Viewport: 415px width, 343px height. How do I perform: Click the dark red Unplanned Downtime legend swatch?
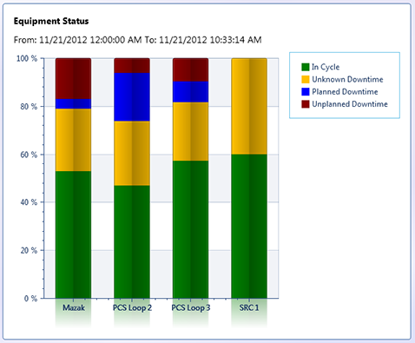click(x=306, y=104)
